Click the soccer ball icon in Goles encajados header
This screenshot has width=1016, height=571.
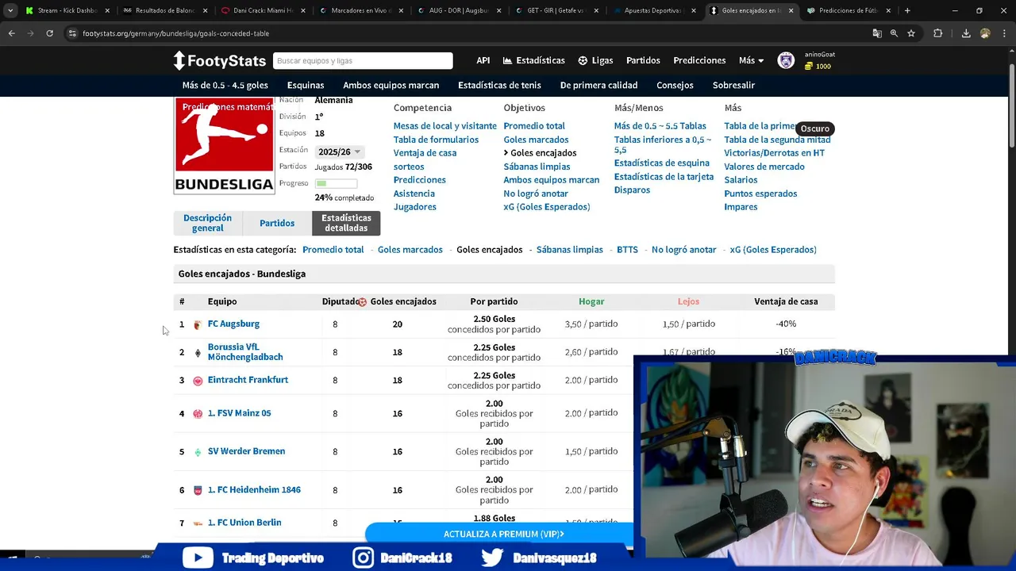pyautogui.click(x=362, y=302)
